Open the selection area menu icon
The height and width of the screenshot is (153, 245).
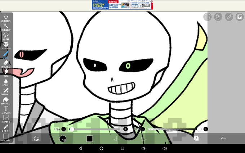click(207, 17)
